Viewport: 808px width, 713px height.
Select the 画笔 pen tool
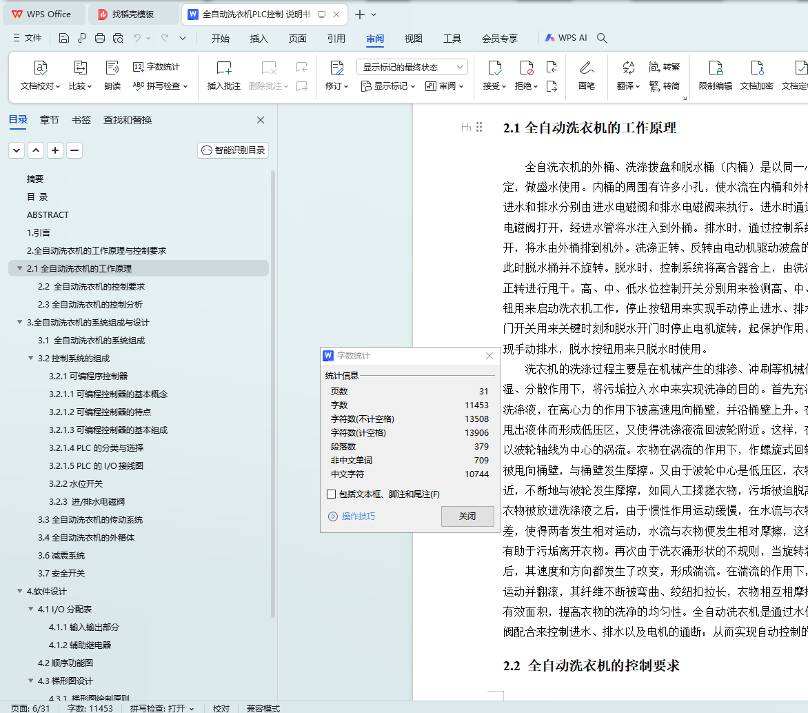(x=587, y=75)
